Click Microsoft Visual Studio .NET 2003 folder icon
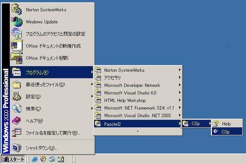This screenshot has width=246, height=164. 98,116
